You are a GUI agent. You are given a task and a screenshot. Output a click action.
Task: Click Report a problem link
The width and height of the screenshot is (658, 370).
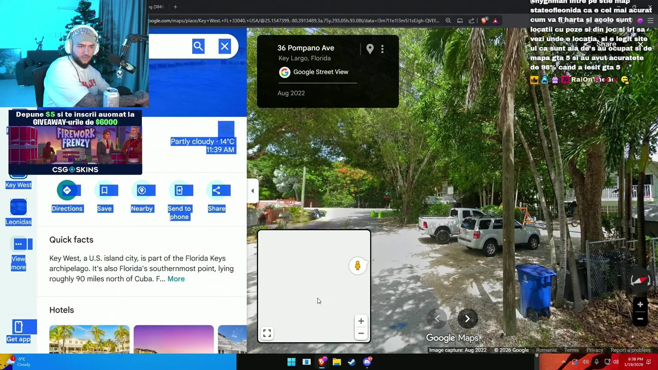tap(630, 350)
